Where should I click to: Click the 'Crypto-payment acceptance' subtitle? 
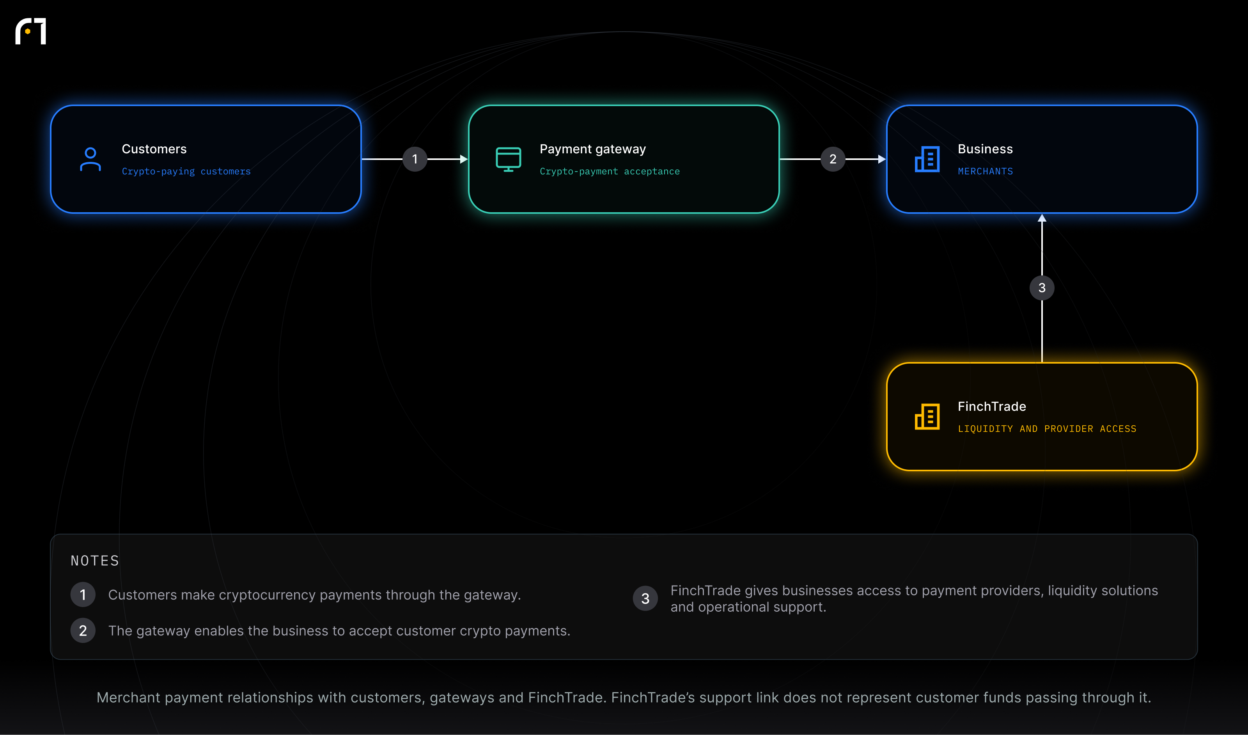click(x=610, y=171)
